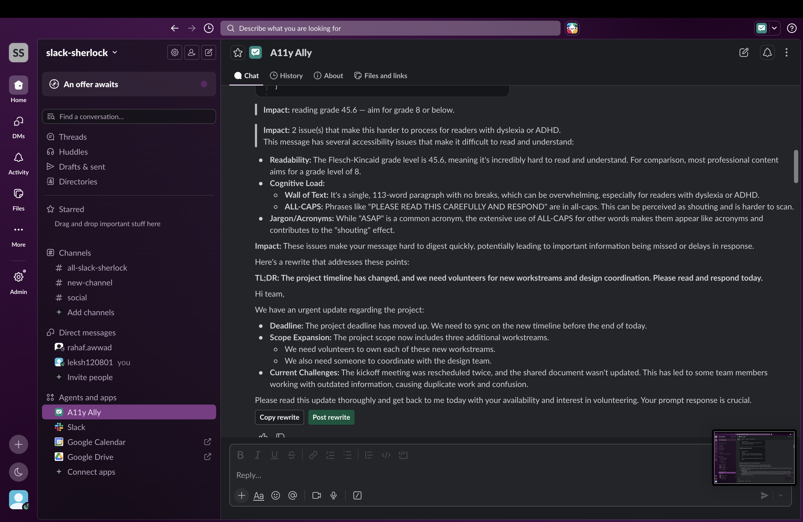Apply underline formatting in composer
The image size is (803, 522).
pyautogui.click(x=275, y=455)
